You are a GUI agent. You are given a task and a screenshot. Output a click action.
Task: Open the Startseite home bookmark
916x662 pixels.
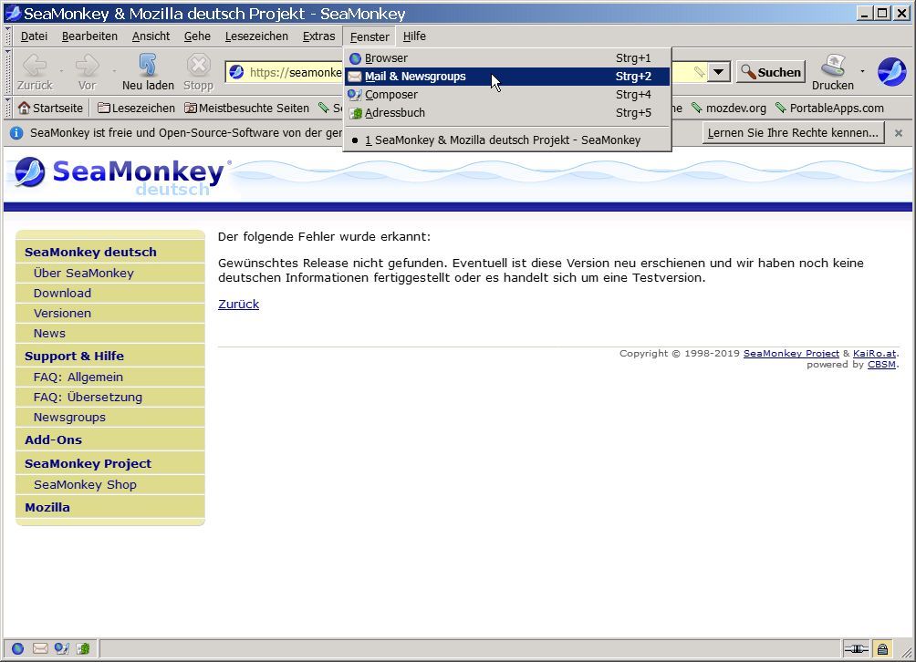(x=50, y=108)
